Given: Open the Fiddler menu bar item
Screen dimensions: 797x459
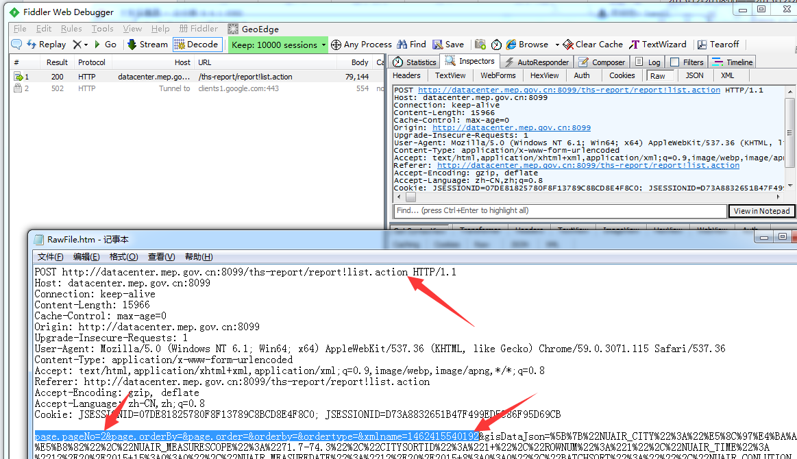Looking at the screenshot, I should coord(199,29).
